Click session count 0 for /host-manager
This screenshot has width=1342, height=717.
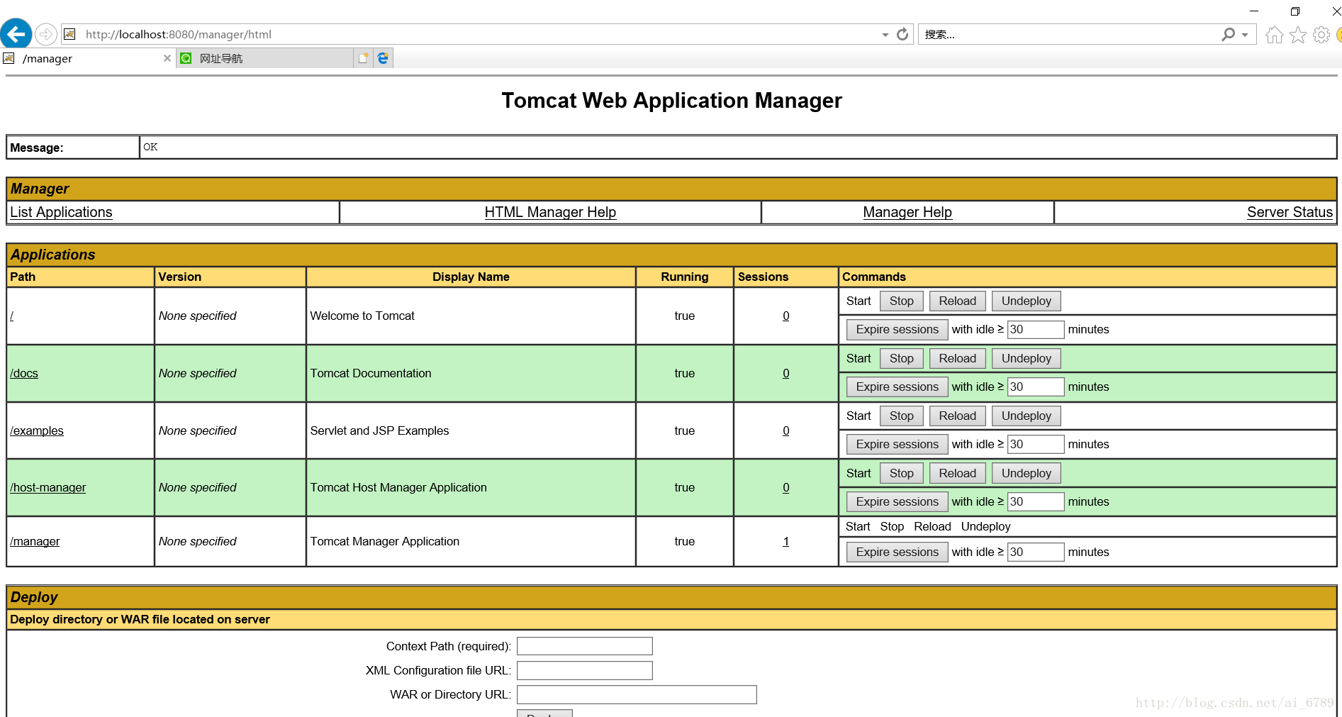[785, 487]
